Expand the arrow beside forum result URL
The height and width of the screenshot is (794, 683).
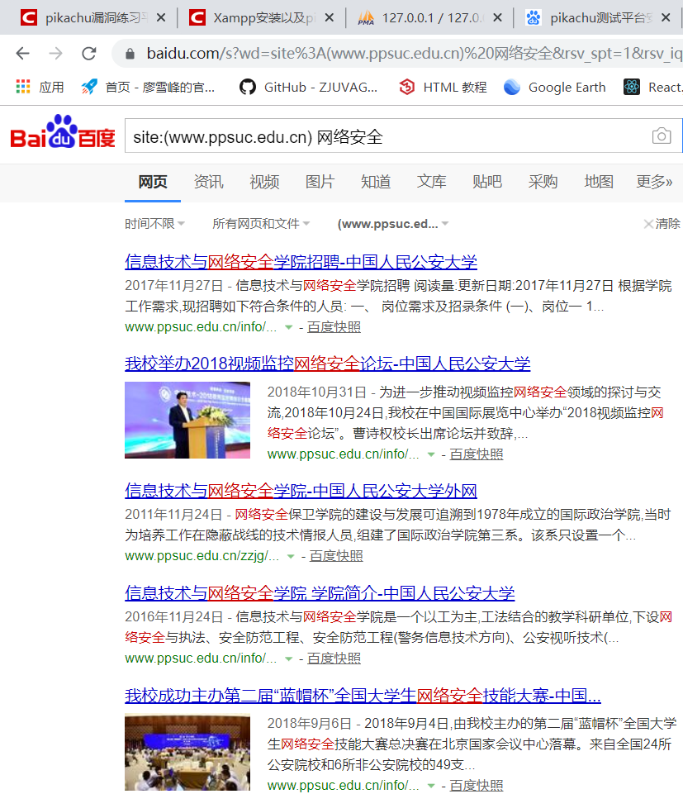tap(431, 454)
